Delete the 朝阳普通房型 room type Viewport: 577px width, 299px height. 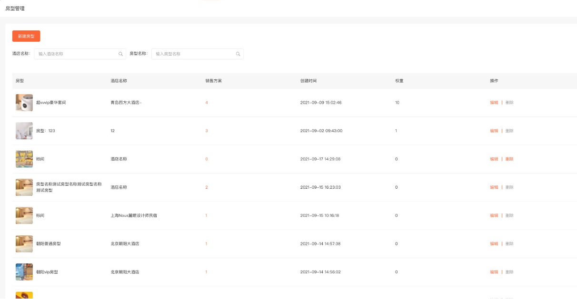pos(509,243)
